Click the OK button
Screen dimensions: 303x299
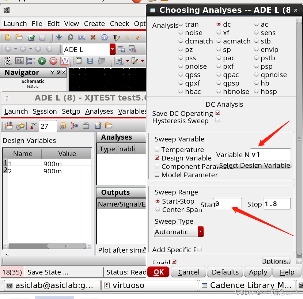coord(158,272)
